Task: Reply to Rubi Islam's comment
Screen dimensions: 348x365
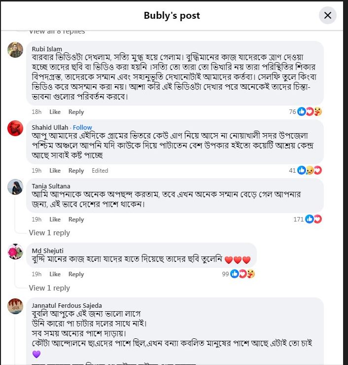Action: pyautogui.click(x=76, y=112)
